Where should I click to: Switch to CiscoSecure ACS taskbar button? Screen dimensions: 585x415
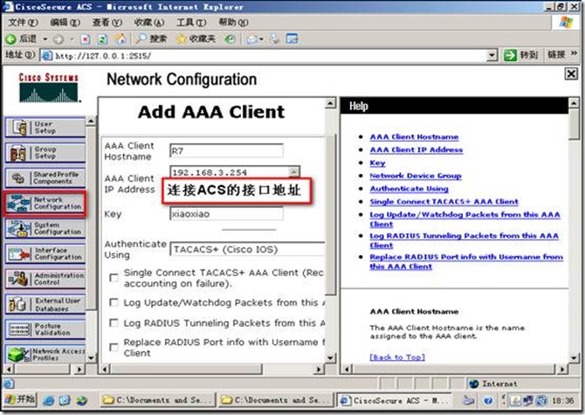point(394,400)
